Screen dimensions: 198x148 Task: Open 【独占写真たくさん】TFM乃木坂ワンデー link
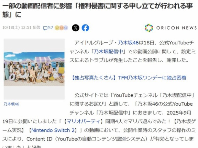129,77
